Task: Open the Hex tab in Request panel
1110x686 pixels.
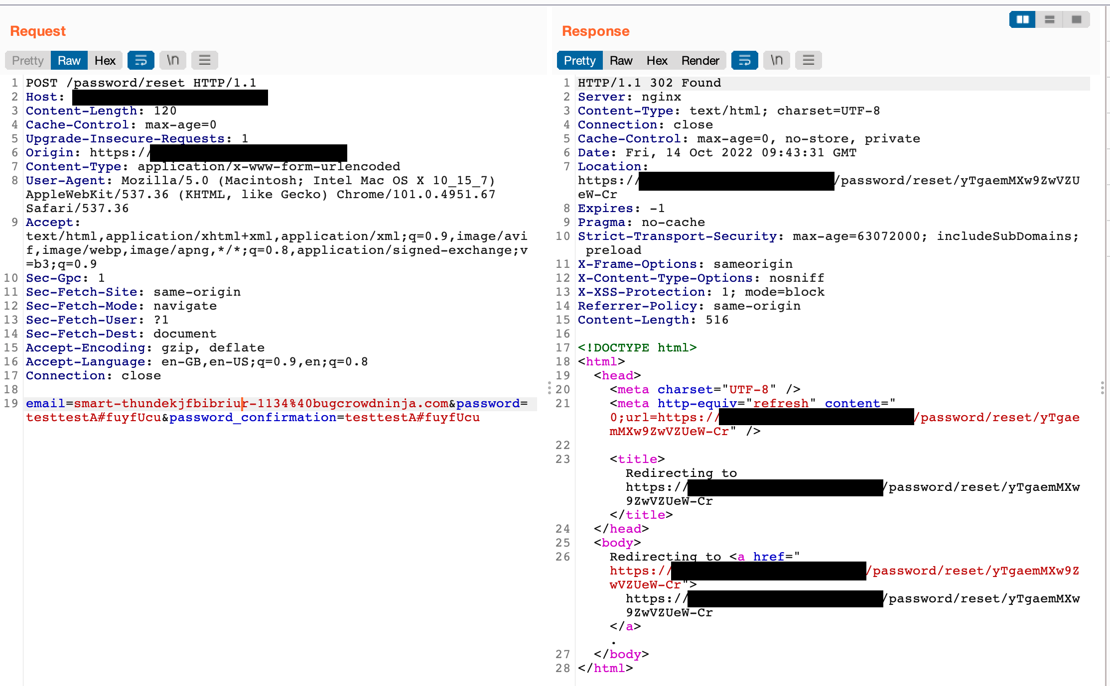Action: coord(105,60)
